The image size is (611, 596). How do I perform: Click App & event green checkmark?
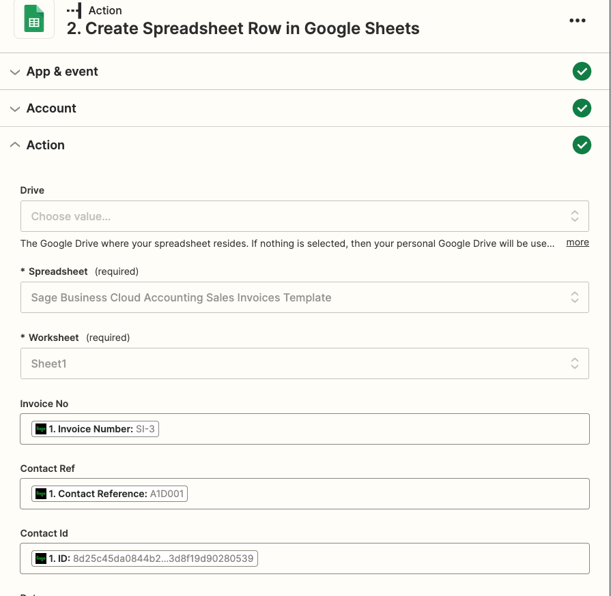[x=582, y=71]
